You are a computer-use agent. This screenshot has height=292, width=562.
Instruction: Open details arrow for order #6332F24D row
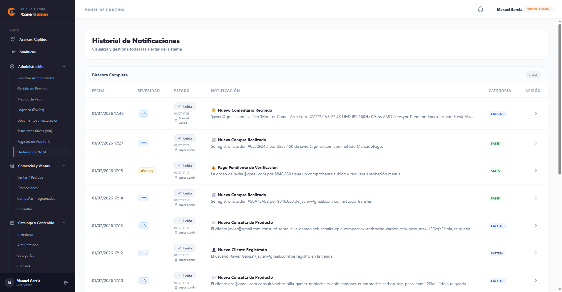536,143
